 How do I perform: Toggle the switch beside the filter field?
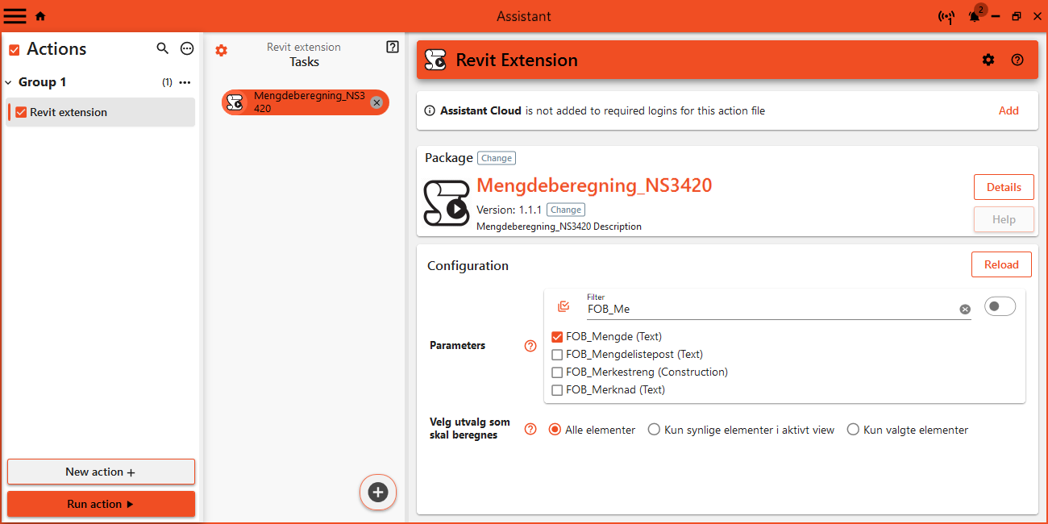pyautogui.click(x=1000, y=306)
